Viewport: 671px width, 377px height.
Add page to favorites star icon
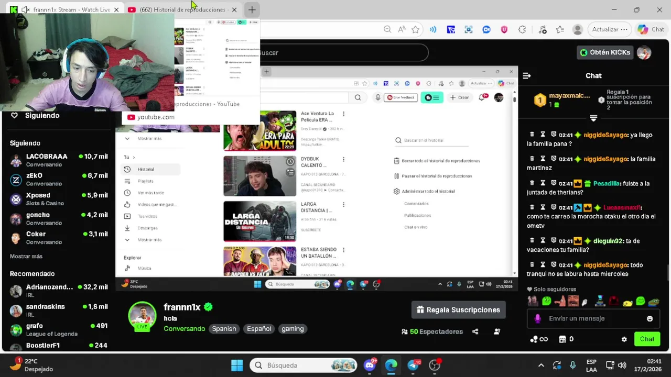coord(416,29)
